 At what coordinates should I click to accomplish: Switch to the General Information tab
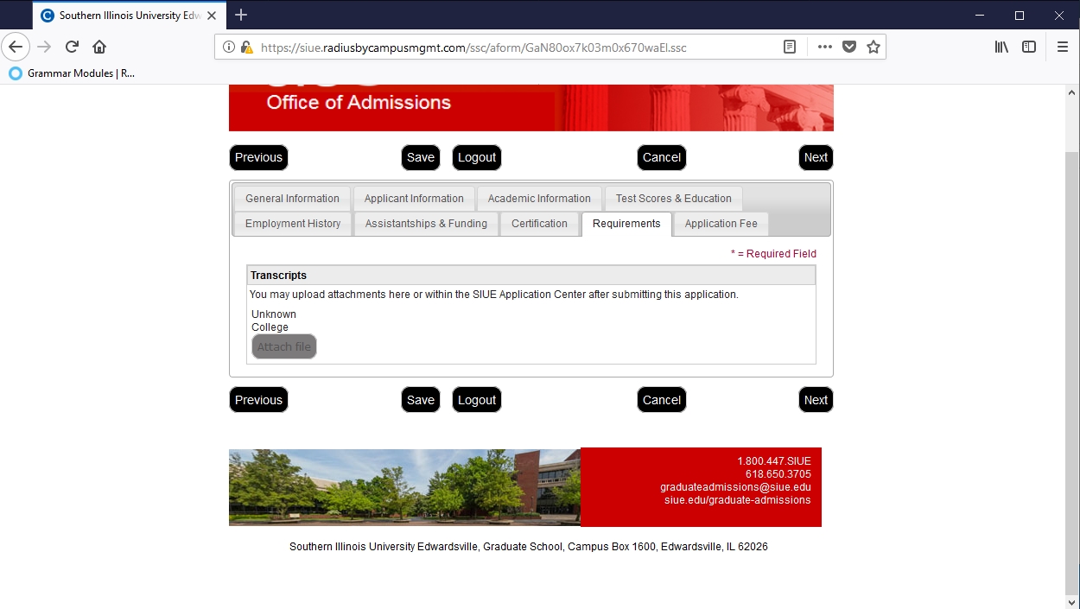[x=292, y=199]
